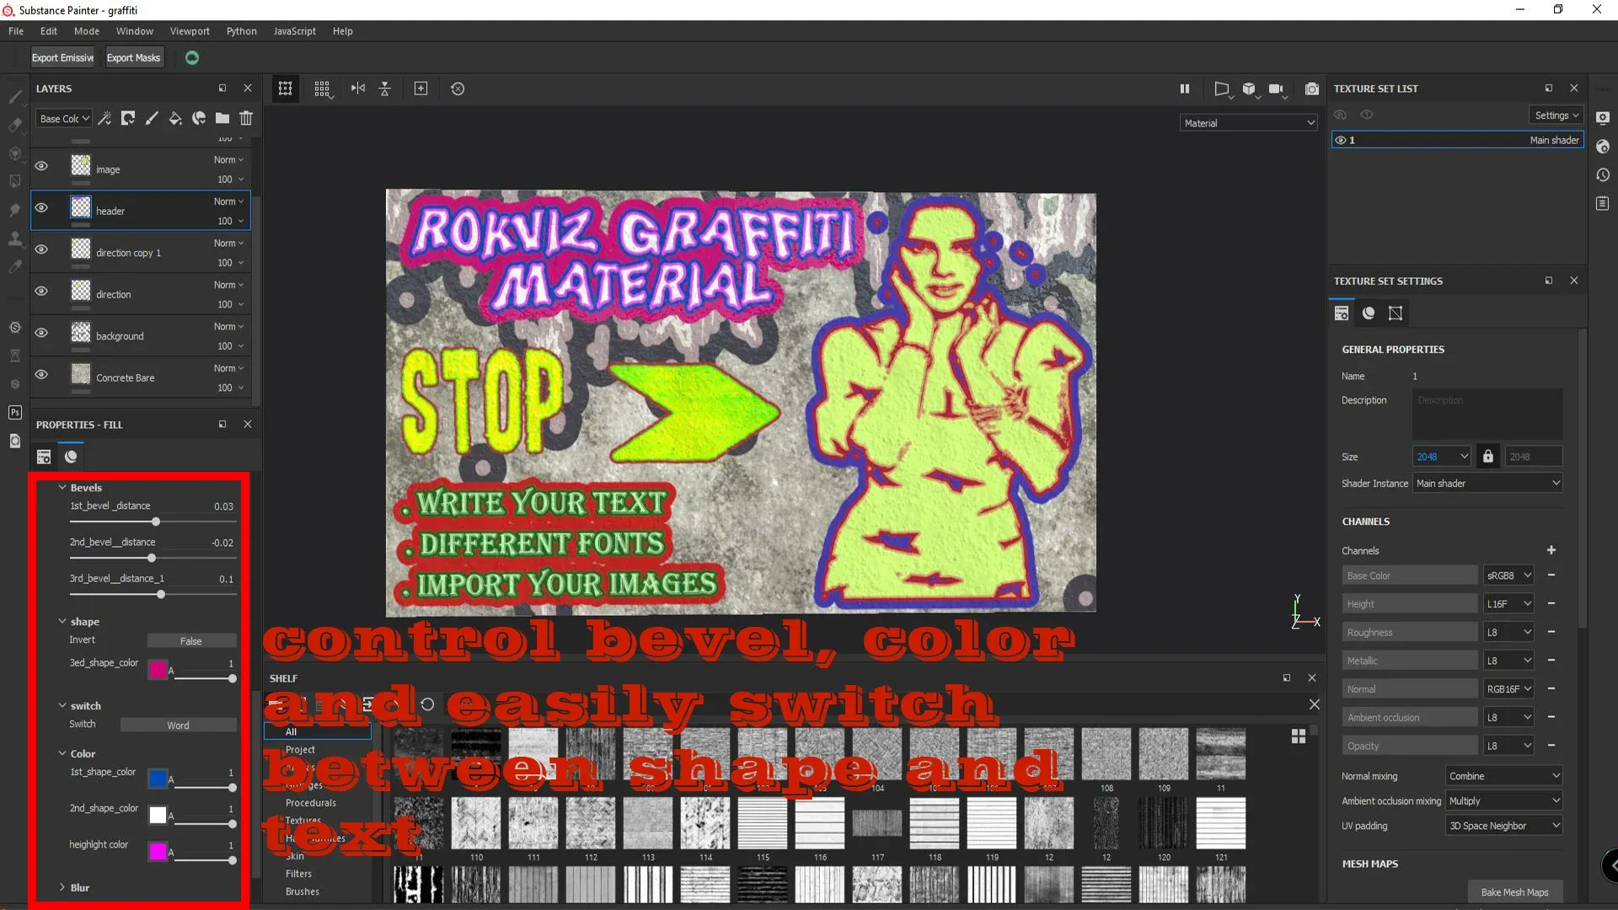Open the File menu
The width and height of the screenshot is (1618, 910).
pos(16,31)
